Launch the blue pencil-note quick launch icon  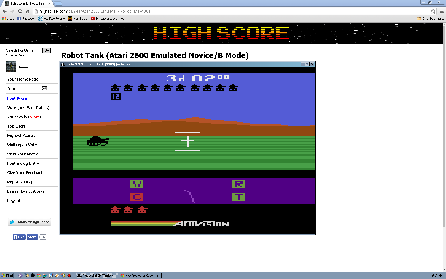(51, 276)
